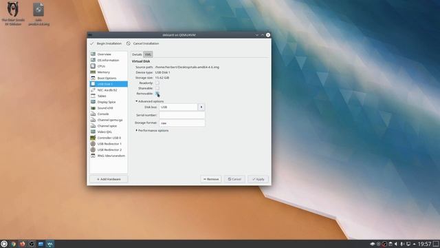Select the USB Disk 1 entry
Image resolution: width=440 pixels, height=248 pixels.
tap(109, 84)
